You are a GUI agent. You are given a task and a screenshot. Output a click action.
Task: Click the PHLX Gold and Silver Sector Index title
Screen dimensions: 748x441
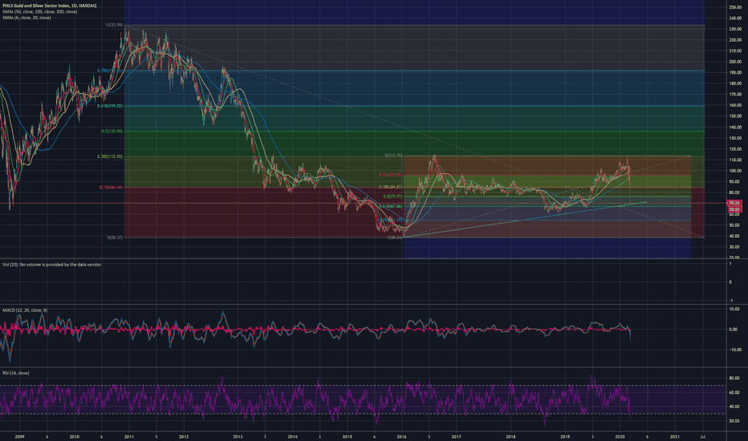tap(49, 6)
